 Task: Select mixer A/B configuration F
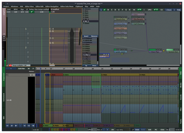pyautogui.click(x=122, y=10)
